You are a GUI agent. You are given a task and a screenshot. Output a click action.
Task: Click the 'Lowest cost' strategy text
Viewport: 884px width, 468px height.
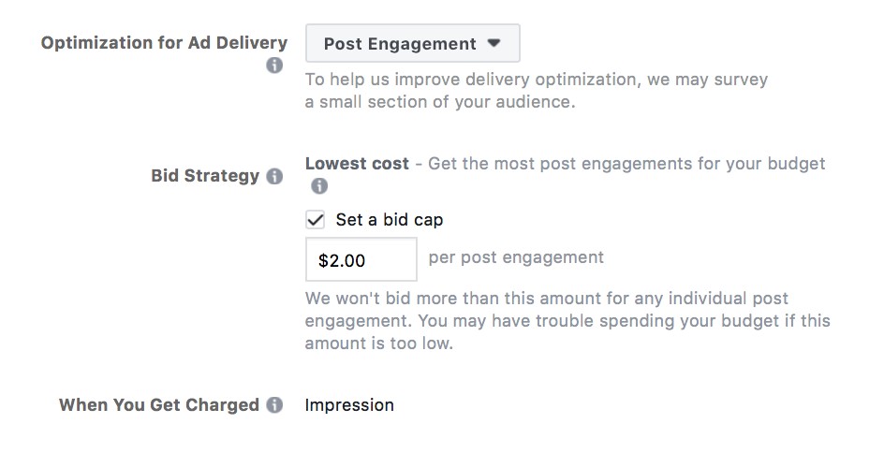357,164
